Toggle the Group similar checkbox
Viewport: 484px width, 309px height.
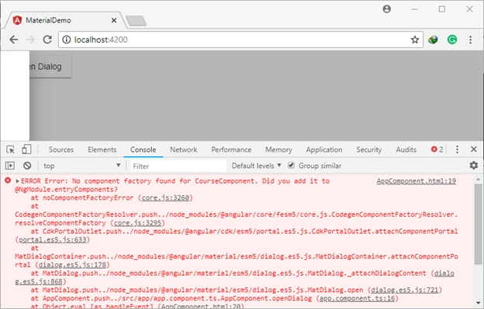291,166
